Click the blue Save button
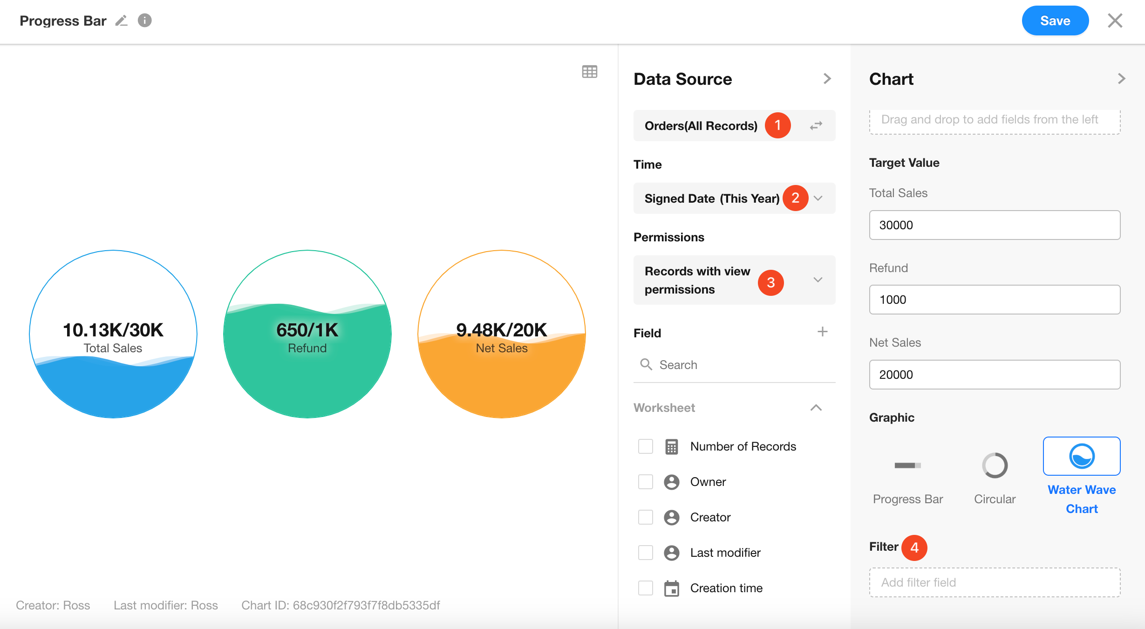Screen dimensions: 1145x629 (1055, 21)
